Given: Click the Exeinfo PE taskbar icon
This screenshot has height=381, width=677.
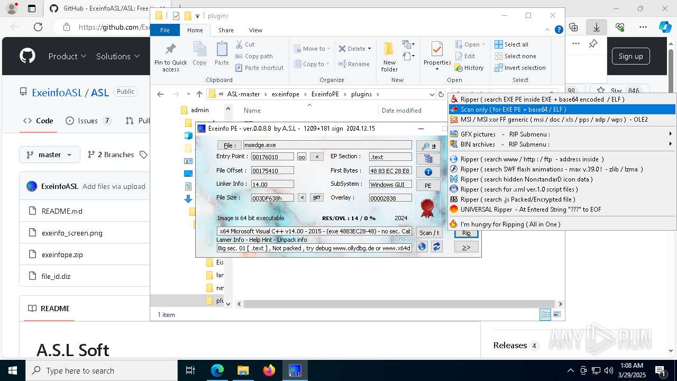Looking at the screenshot, I should [295, 370].
